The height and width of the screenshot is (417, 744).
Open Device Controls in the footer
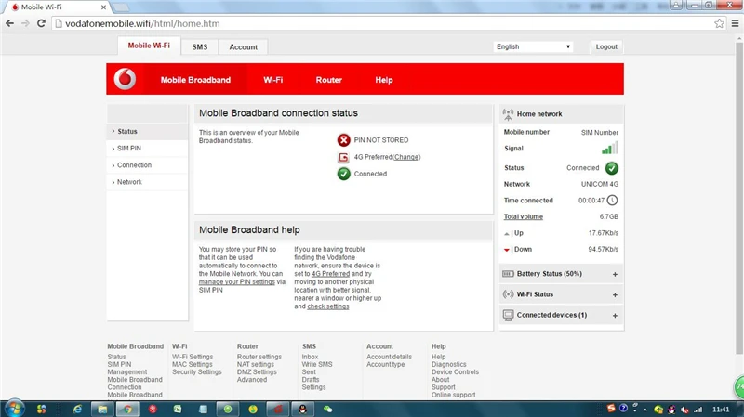click(455, 372)
